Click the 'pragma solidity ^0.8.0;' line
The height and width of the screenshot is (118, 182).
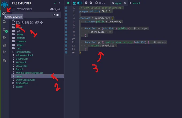click(95, 11)
